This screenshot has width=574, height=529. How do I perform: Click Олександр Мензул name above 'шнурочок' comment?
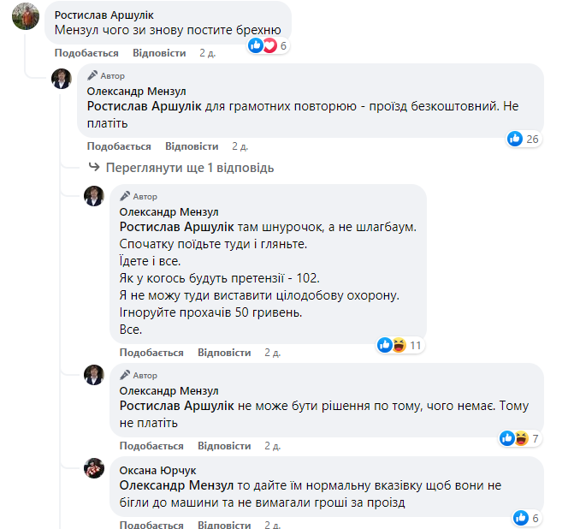click(x=169, y=211)
